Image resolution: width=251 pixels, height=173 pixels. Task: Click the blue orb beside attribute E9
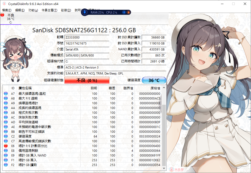6,155
